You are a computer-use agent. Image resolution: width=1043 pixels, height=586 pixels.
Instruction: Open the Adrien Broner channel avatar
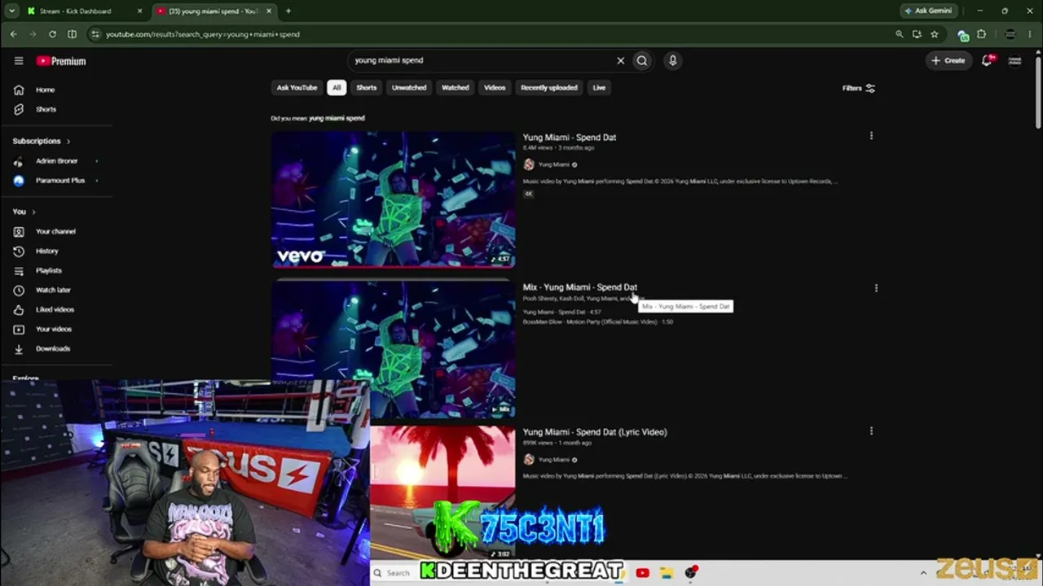[x=19, y=161]
